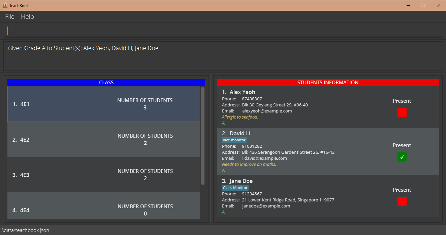Open the File menu
The width and height of the screenshot is (446, 235).
(x=10, y=16)
